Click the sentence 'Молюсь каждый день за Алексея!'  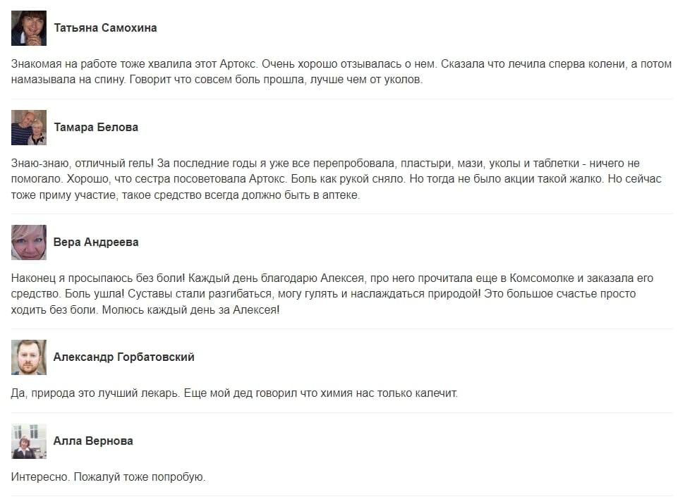point(191,310)
